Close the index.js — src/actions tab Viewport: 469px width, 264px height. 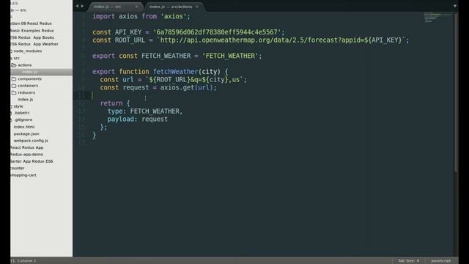pyautogui.click(x=197, y=7)
